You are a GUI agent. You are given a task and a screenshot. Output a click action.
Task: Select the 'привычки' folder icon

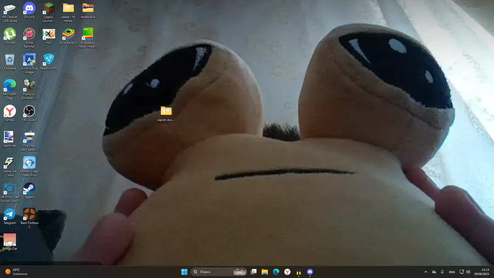tap(88, 10)
